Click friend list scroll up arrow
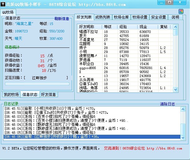Viewport: 190px width, 160px height. 175,27
